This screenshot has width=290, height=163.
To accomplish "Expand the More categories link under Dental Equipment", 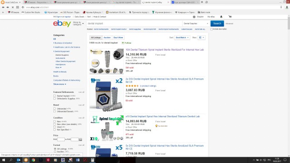I will 58,67.
